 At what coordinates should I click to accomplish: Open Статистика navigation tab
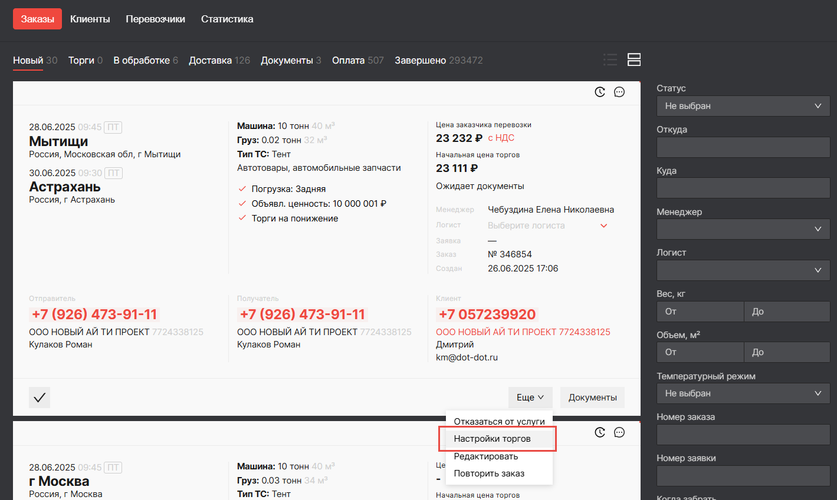[227, 19]
